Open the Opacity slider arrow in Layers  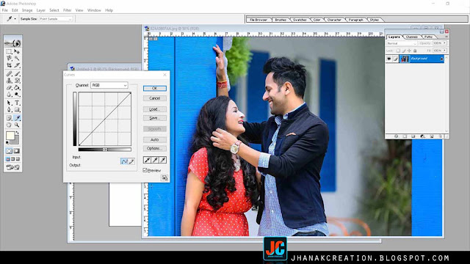click(444, 43)
